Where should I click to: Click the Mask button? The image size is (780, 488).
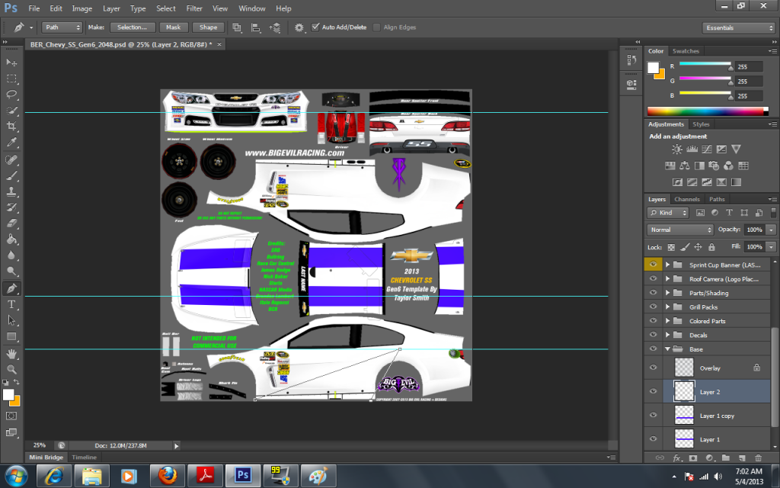click(x=173, y=27)
